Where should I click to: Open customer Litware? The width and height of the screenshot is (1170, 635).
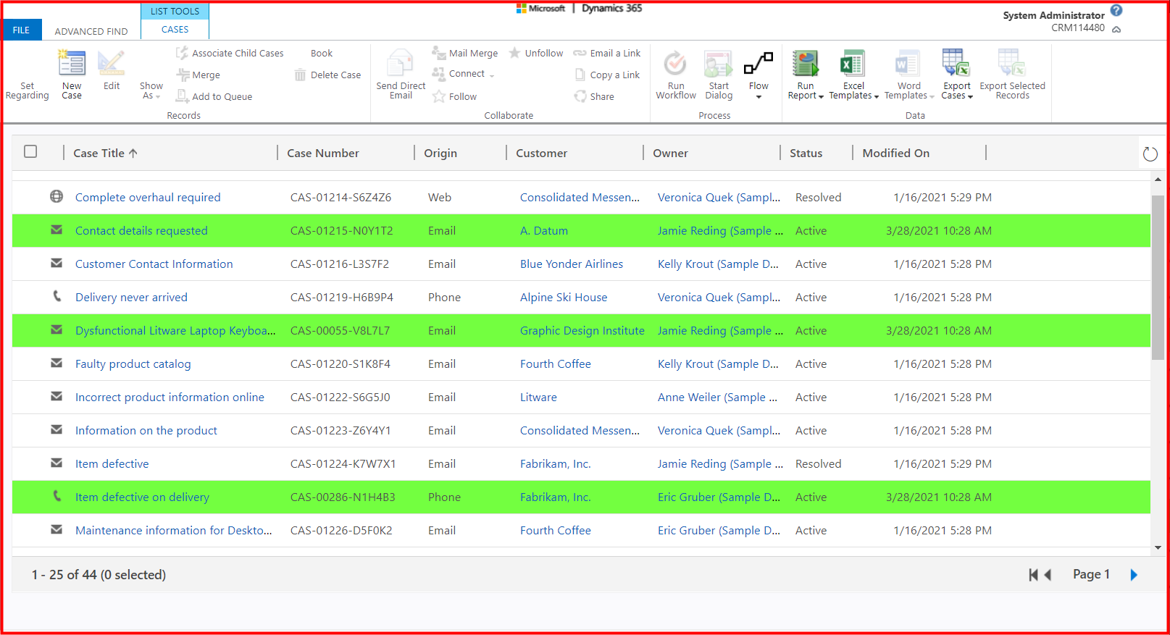coord(538,397)
